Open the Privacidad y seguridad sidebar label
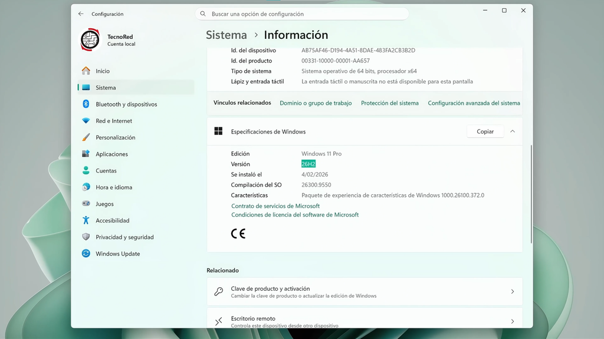This screenshot has width=604, height=339. (124, 237)
